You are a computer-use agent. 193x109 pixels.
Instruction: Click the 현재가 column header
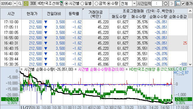pyautogui.click(x=32, y=14)
